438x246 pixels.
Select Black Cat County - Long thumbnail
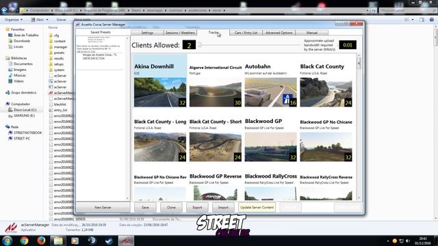point(160,147)
